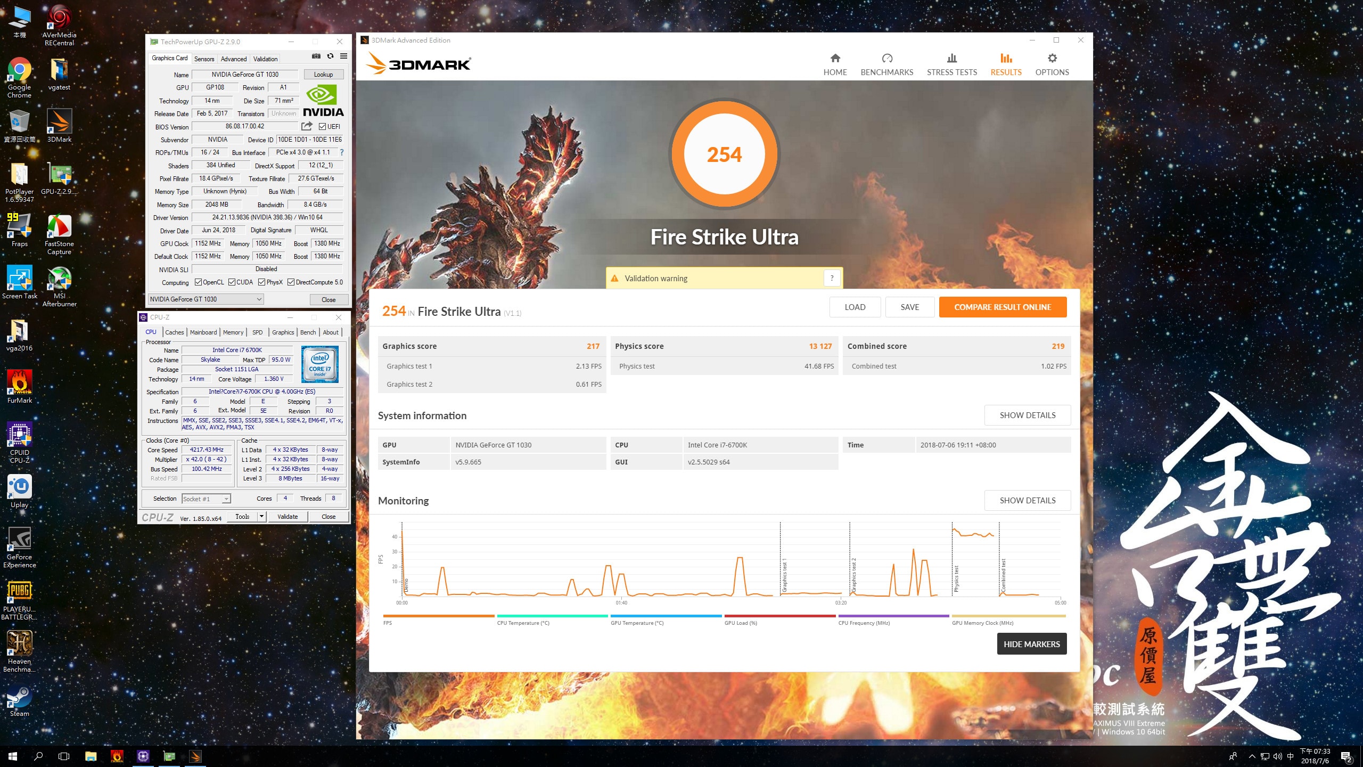
Task: Open the NVIDIA GeForce GT 1030 GPU dropdown
Action: tap(206, 299)
